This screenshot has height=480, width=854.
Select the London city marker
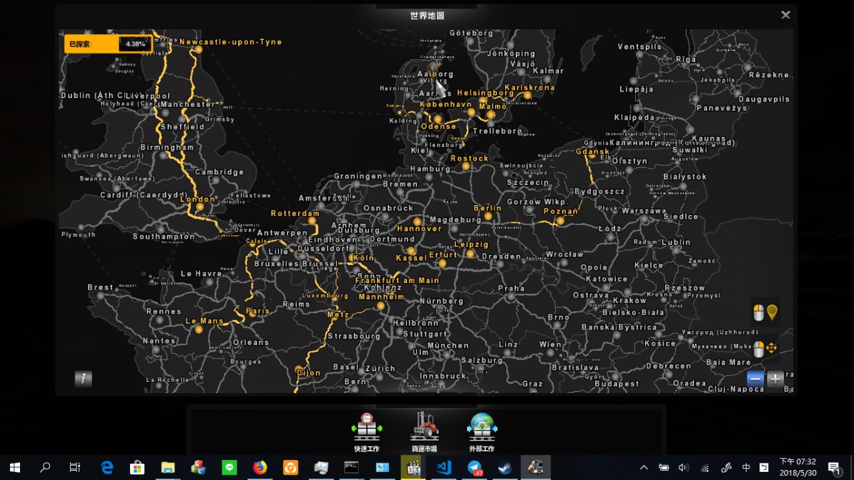pos(199,206)
